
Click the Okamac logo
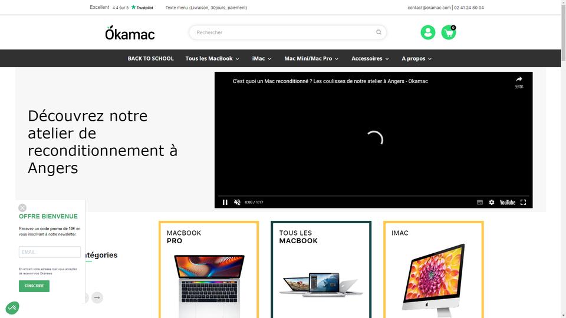tap(130, 33)
